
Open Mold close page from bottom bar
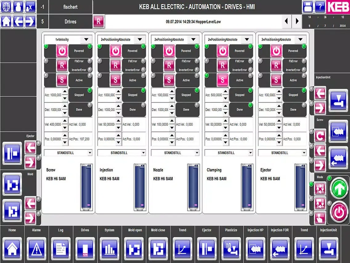point(158,248)
